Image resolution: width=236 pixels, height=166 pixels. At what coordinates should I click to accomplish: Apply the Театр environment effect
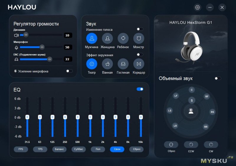(x=91, y=64)
